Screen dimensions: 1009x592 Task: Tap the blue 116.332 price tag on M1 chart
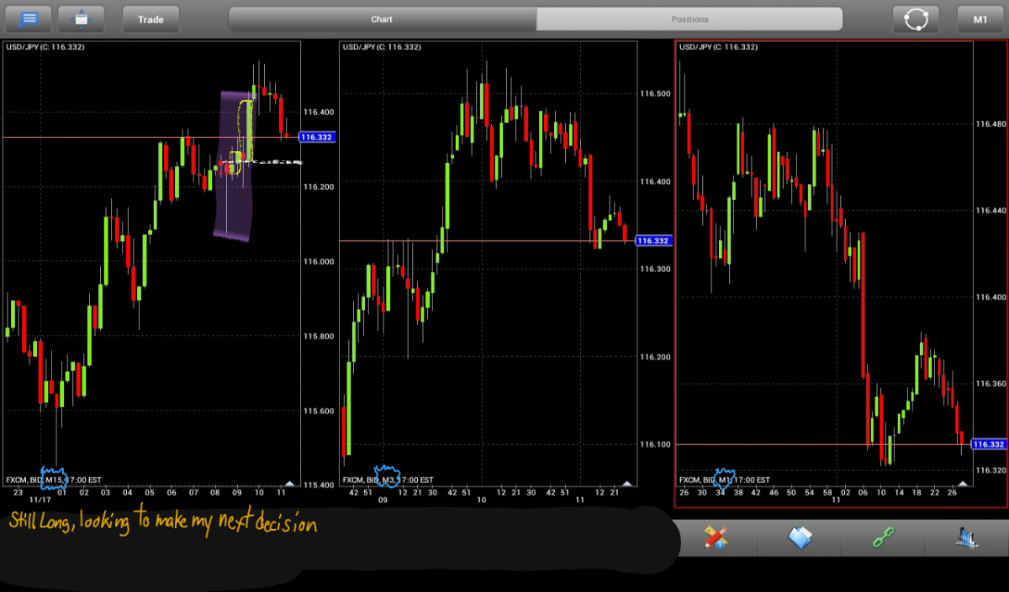[x=989, y=444]
